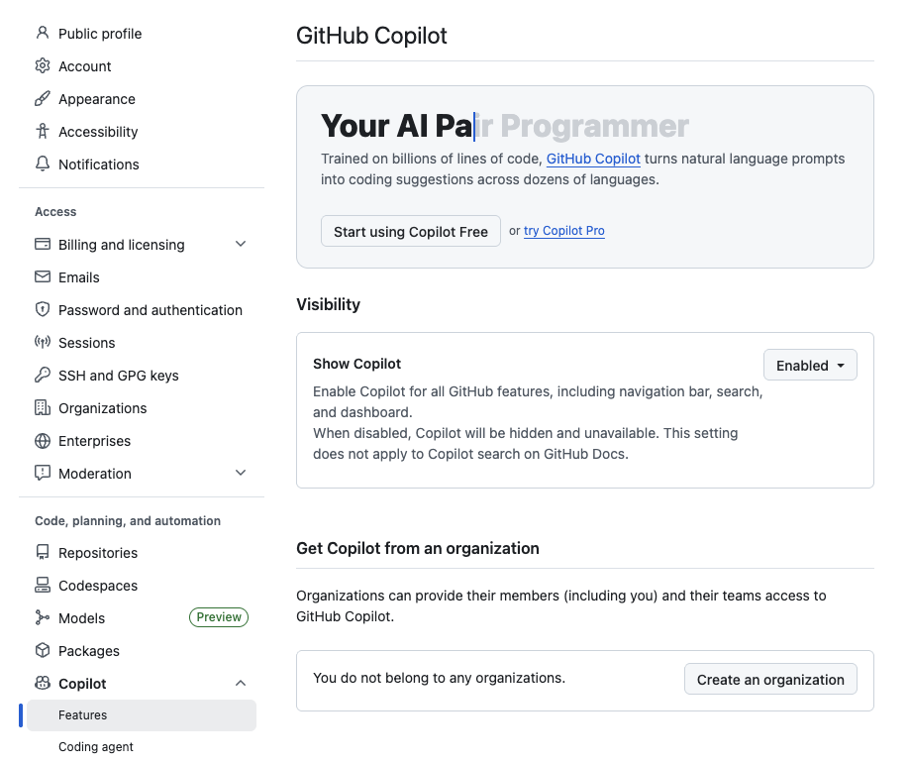The width and height of the screenshot is (910, 764).
Task: Click the Account gear icon
Action: point(43,66)
